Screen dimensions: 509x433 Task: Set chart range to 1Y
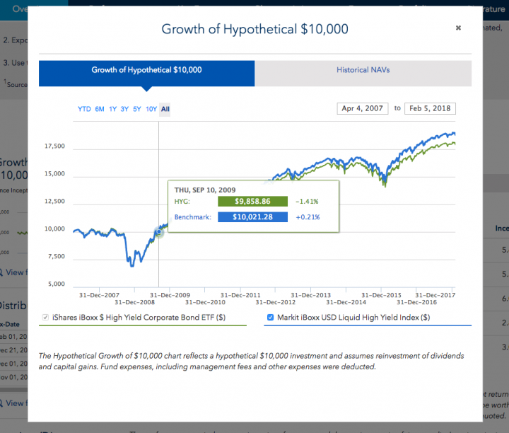click(x=112, y=109)
